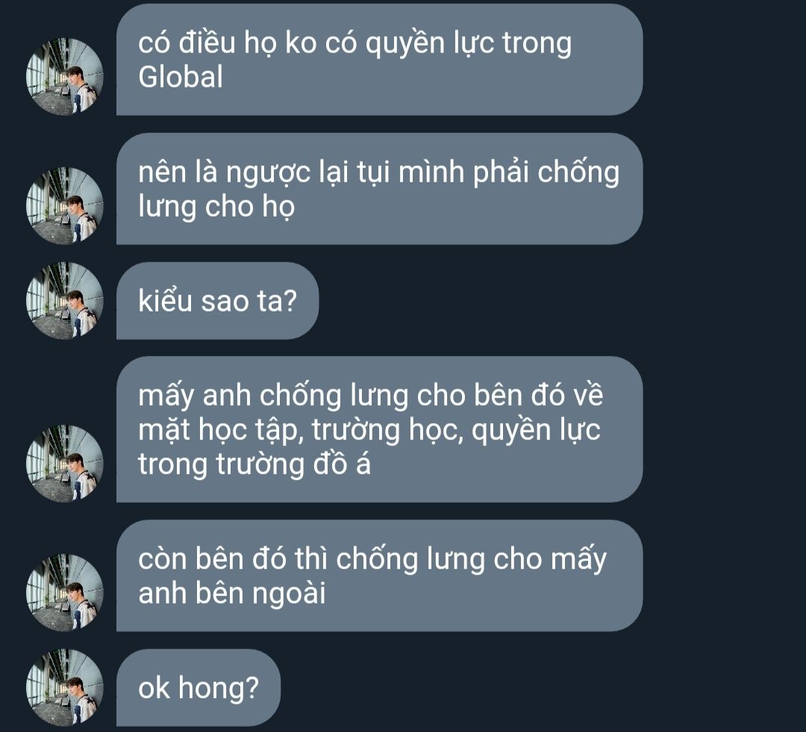Tap avatar beside 'kiểu sao ta?' message

tap(65, 301)
